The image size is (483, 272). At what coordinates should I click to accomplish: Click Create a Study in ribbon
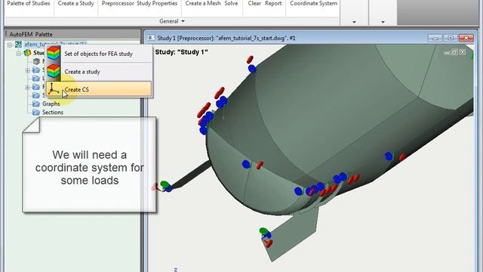75,3
